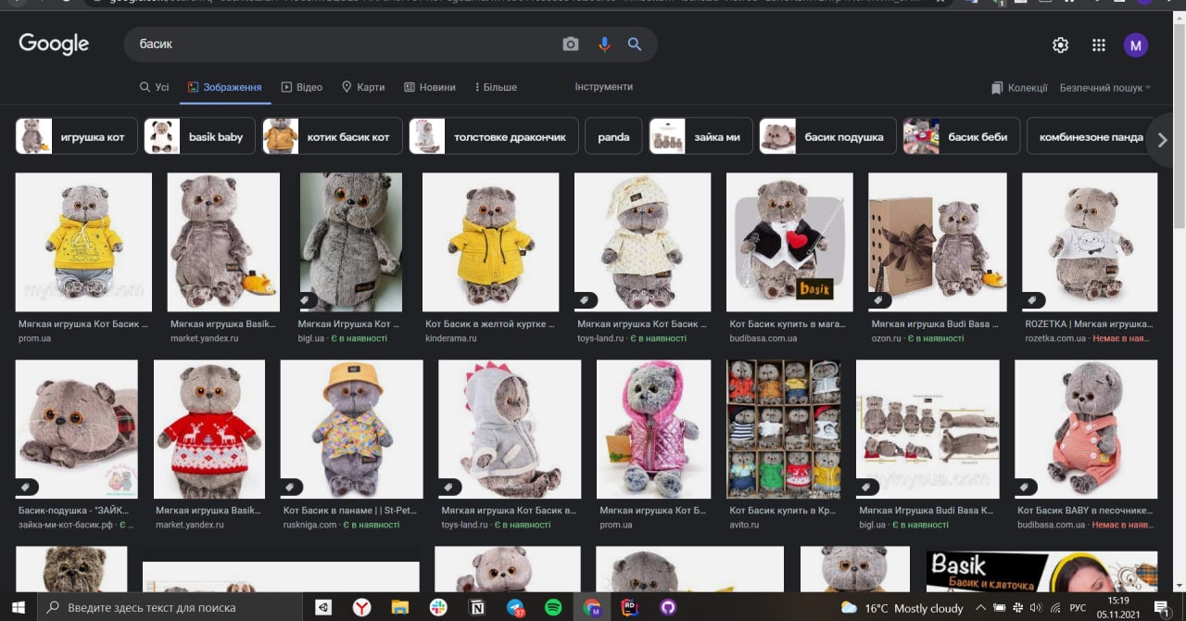The image size is (1186, 621).
Task: Open Google quick settings gear icon
Action: coord(1061,44)
